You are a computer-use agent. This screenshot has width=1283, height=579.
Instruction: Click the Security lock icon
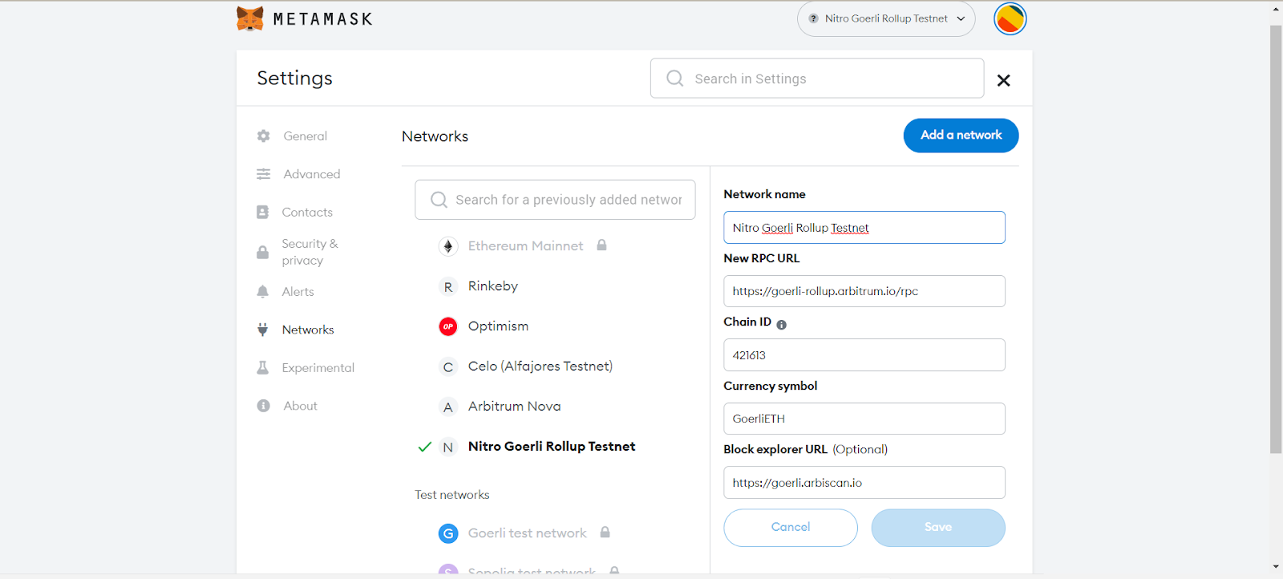point(262,253)
